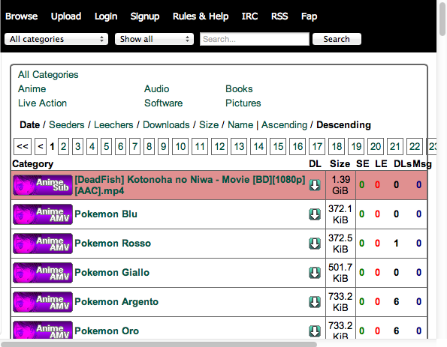Viewport: 447px width, 347px height.
Task: Sort the list by Seeders
Action: [x=67, y=125]
